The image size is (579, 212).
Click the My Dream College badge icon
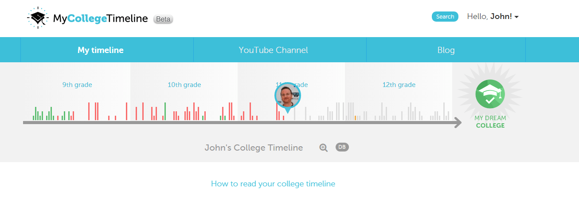(490, 94)
